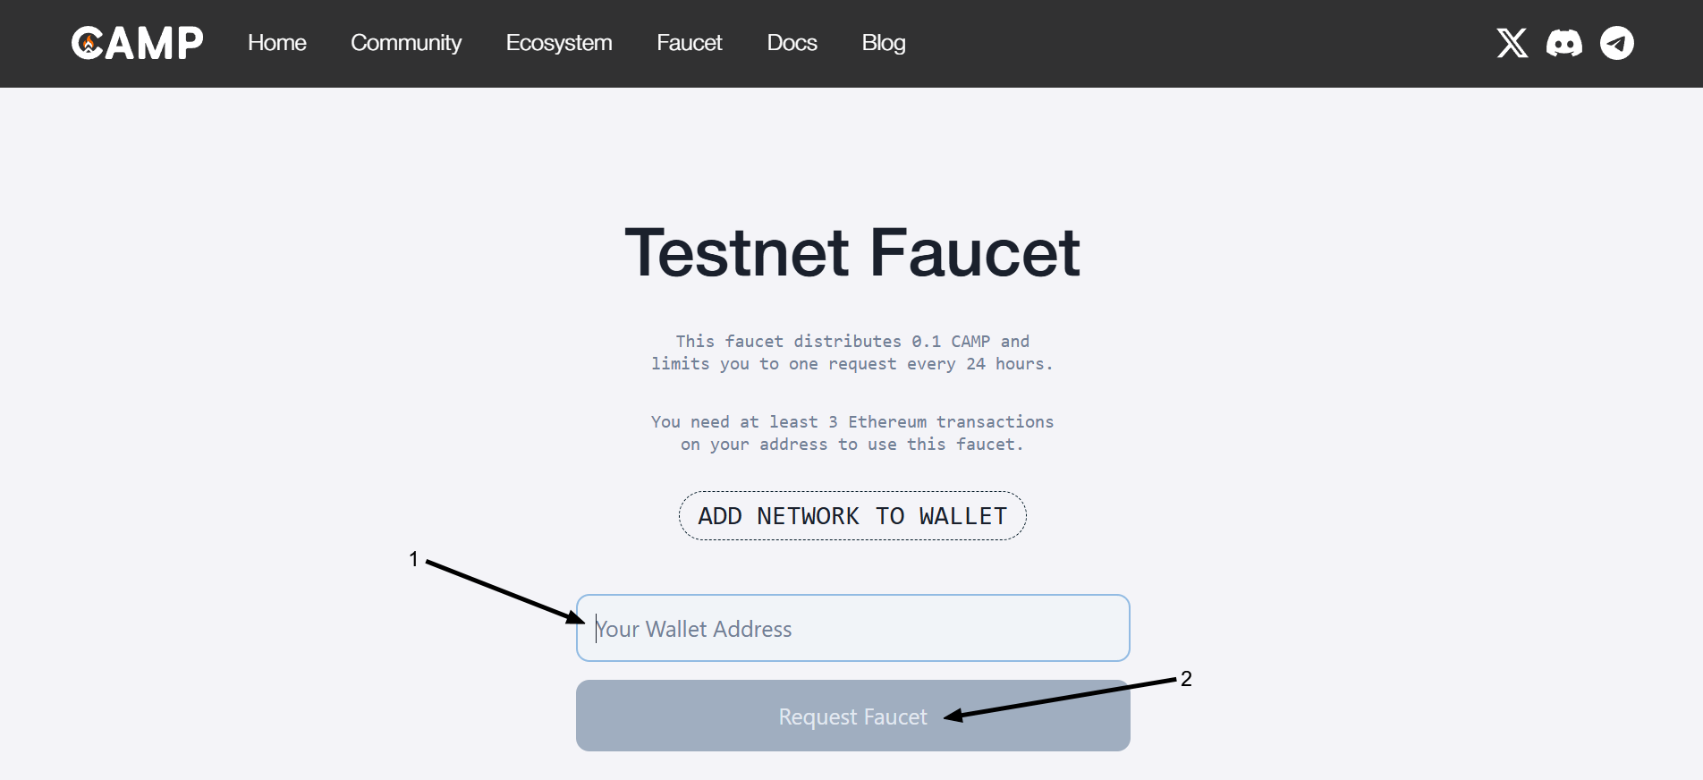Open the Blog nav link

coord(884,43)
